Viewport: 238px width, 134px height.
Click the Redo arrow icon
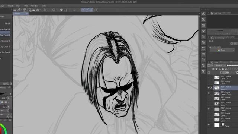[x=49, y=10]
